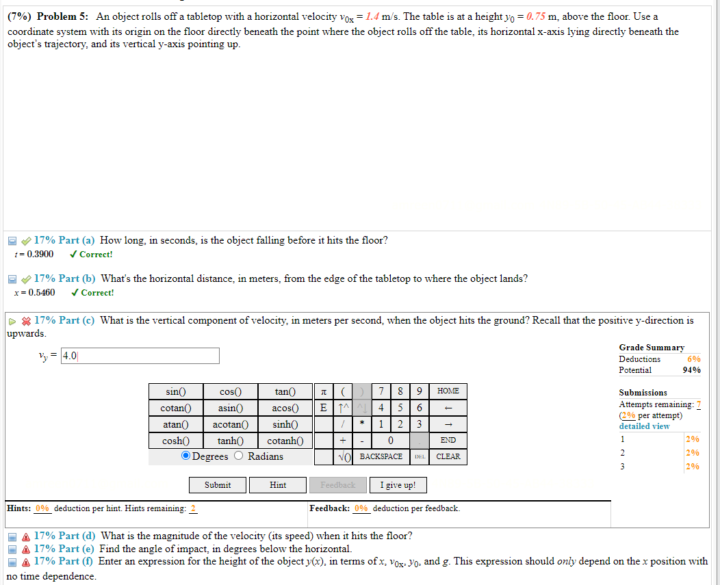The image size is (720, 585).
Task: Collapse the Part (a) answer section
Action: 11,240
